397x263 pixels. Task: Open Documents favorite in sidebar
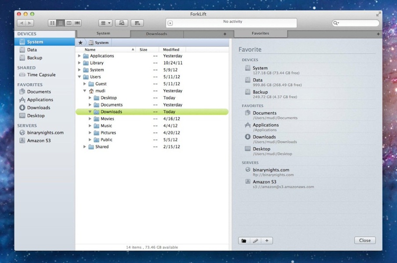[x=44, y=92]
